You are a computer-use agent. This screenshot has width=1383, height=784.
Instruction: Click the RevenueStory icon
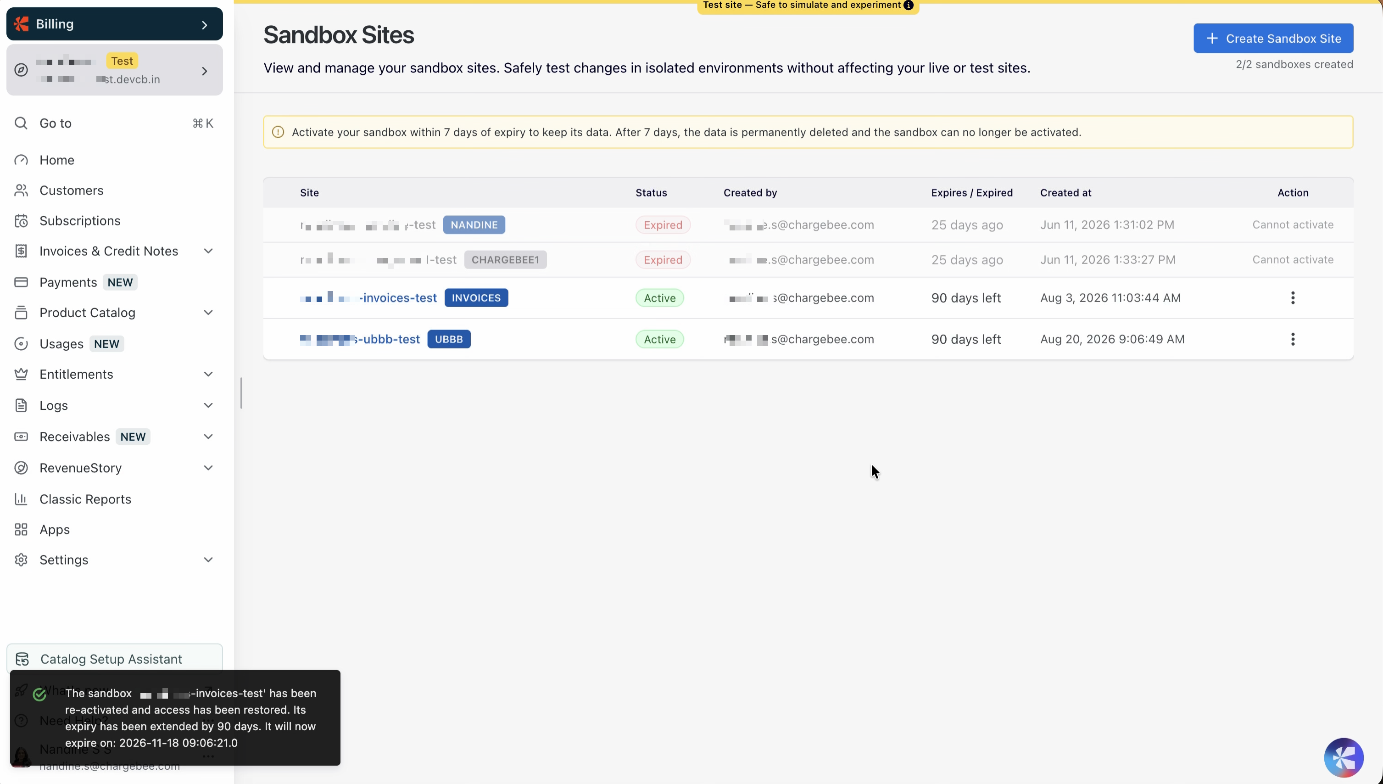click(x=21, y=468)
